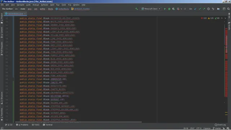This screenshot has height=130, width=231.
Task: Toggle the Project tool window
Action: (1, 18)
